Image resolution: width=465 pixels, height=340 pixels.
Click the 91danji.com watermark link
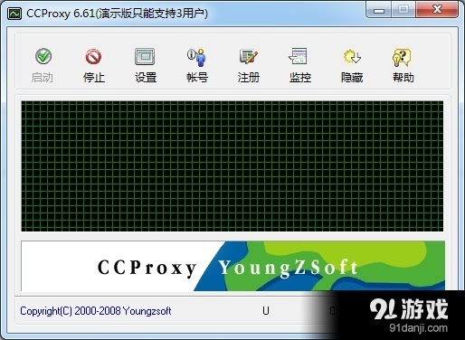coord(418,328)
